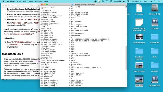
Task: Open the Terminal application menu
Action: [x=11, y=1]
